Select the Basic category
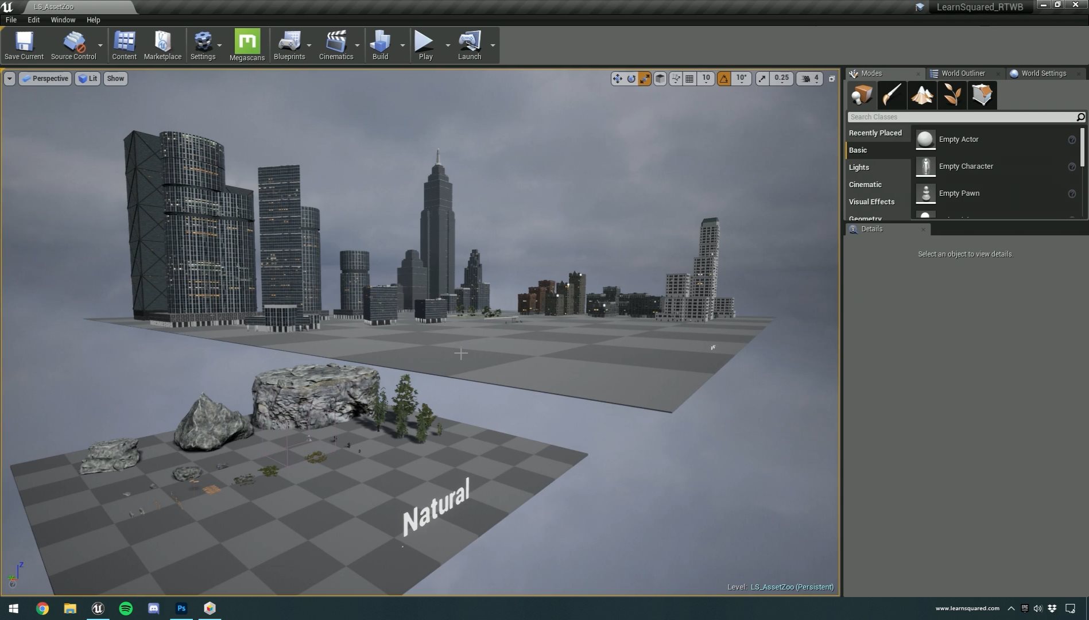Image resolution: width=1089 pixels, height=620 pixels. [878, 150]
